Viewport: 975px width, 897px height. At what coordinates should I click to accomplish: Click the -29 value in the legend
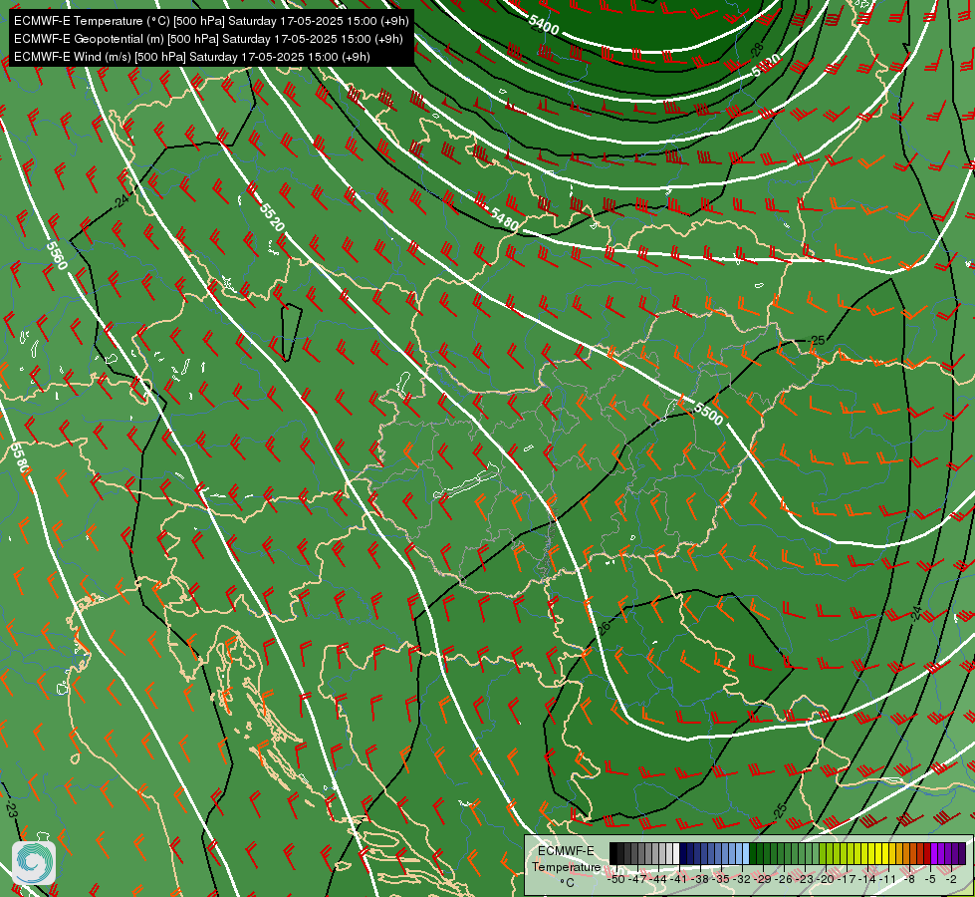click(762, 879)
